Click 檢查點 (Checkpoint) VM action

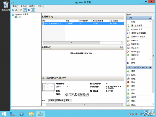tap(134, 97)
